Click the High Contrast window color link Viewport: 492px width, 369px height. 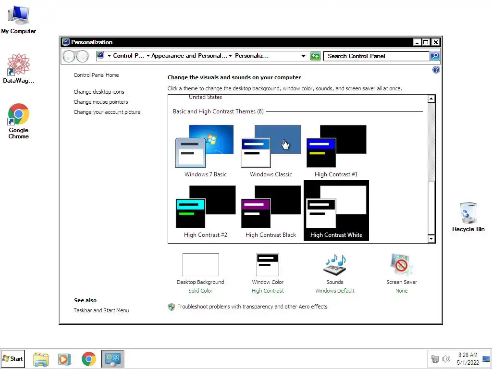[268, 291]
